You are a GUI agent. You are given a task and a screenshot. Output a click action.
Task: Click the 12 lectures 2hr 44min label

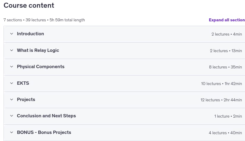[221, 100]
